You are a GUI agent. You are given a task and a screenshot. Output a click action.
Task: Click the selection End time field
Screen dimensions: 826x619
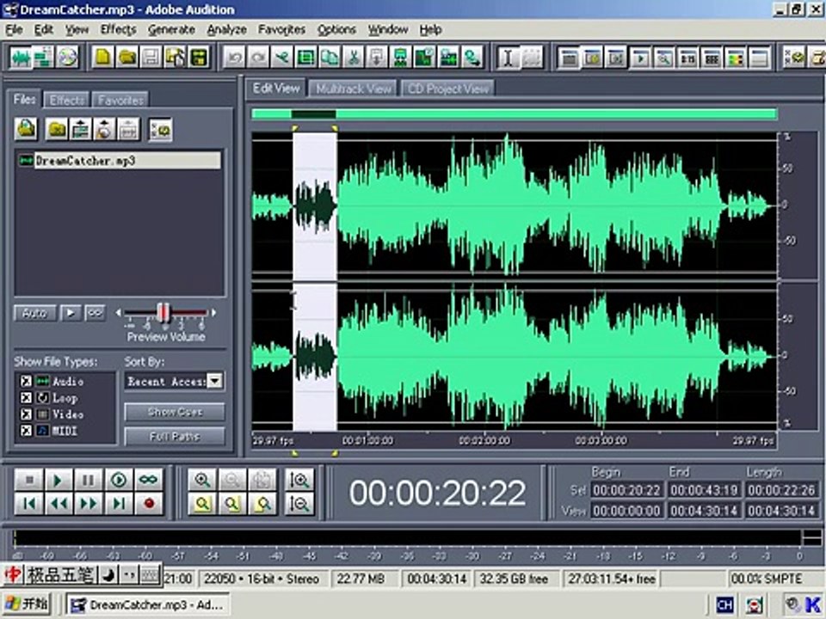(x=704, y=491)
